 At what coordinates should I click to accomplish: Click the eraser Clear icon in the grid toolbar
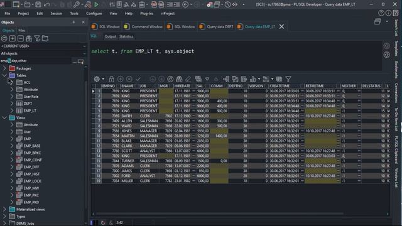(x=188, y=79)
